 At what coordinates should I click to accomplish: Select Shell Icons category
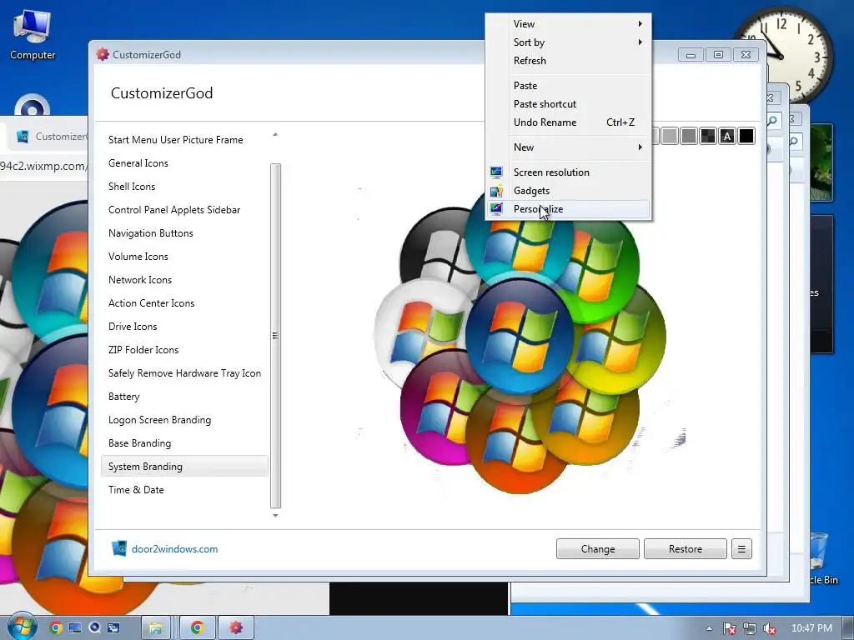[184, 187]
